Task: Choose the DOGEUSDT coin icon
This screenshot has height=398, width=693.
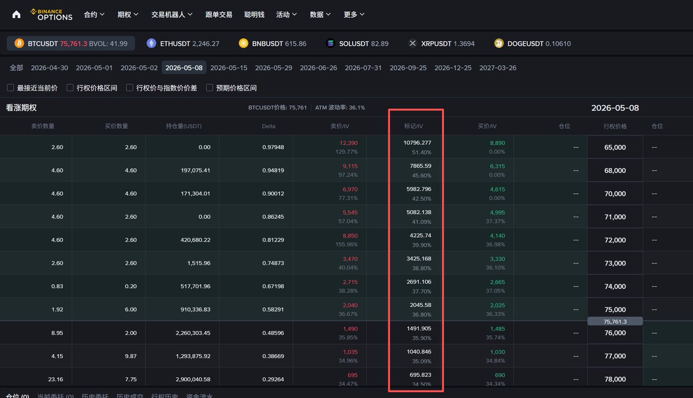Action: 499,43
